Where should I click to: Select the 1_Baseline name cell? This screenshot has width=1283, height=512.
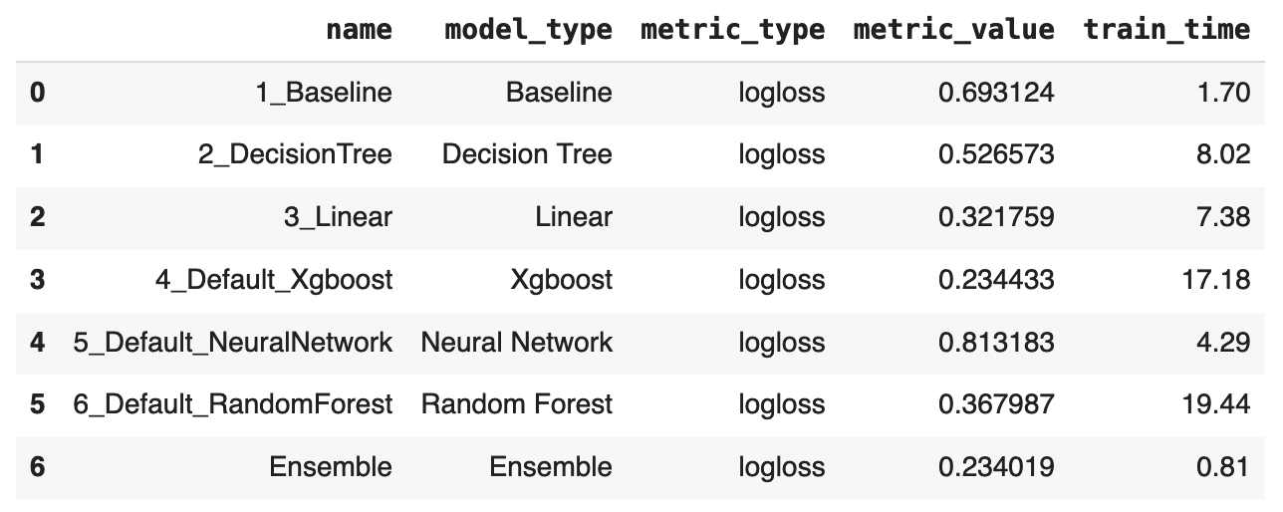pyautogui.click(x=324, y=93)
